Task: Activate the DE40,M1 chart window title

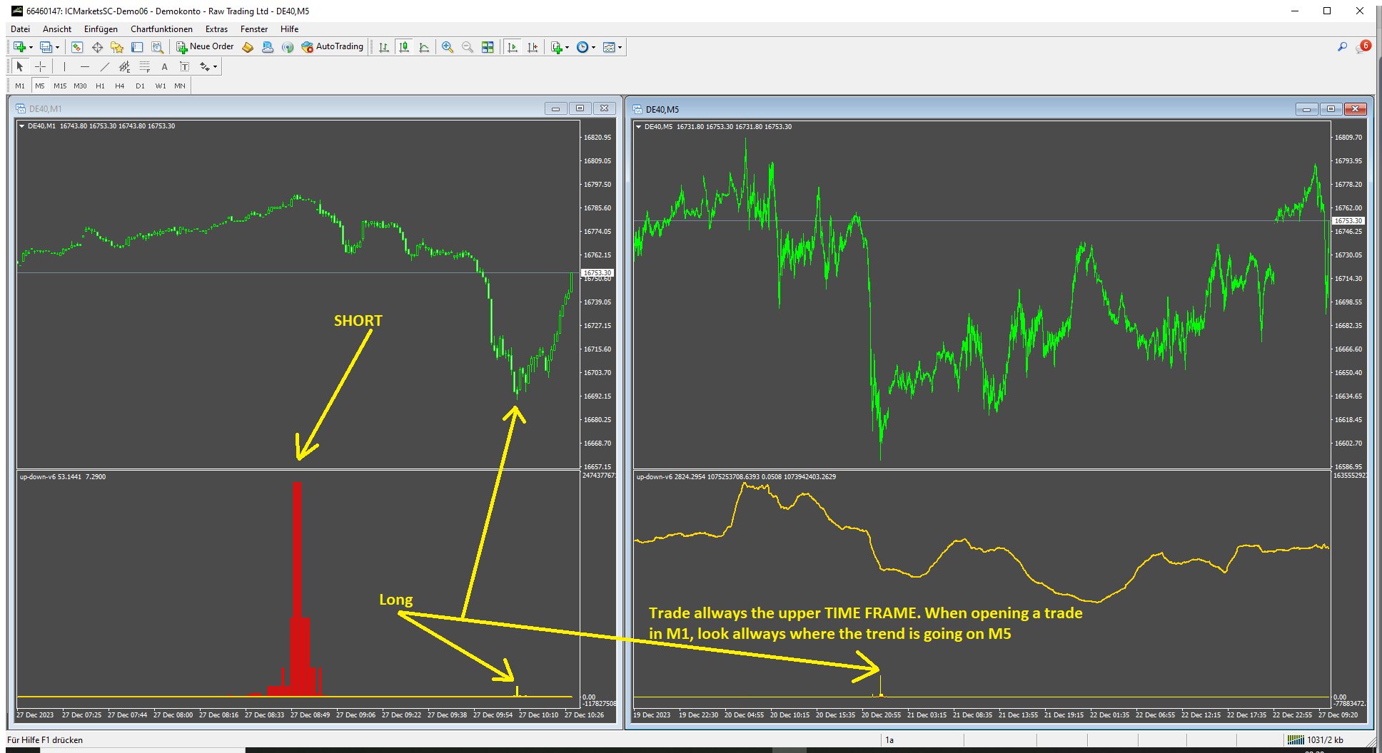Action: pyautogui.click(x=46, y=109)
